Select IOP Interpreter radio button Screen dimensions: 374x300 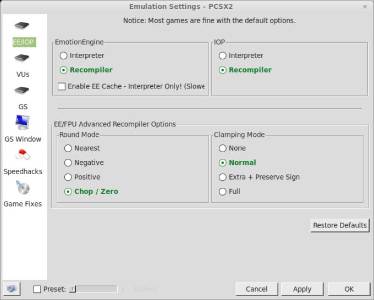coord(223,55)
